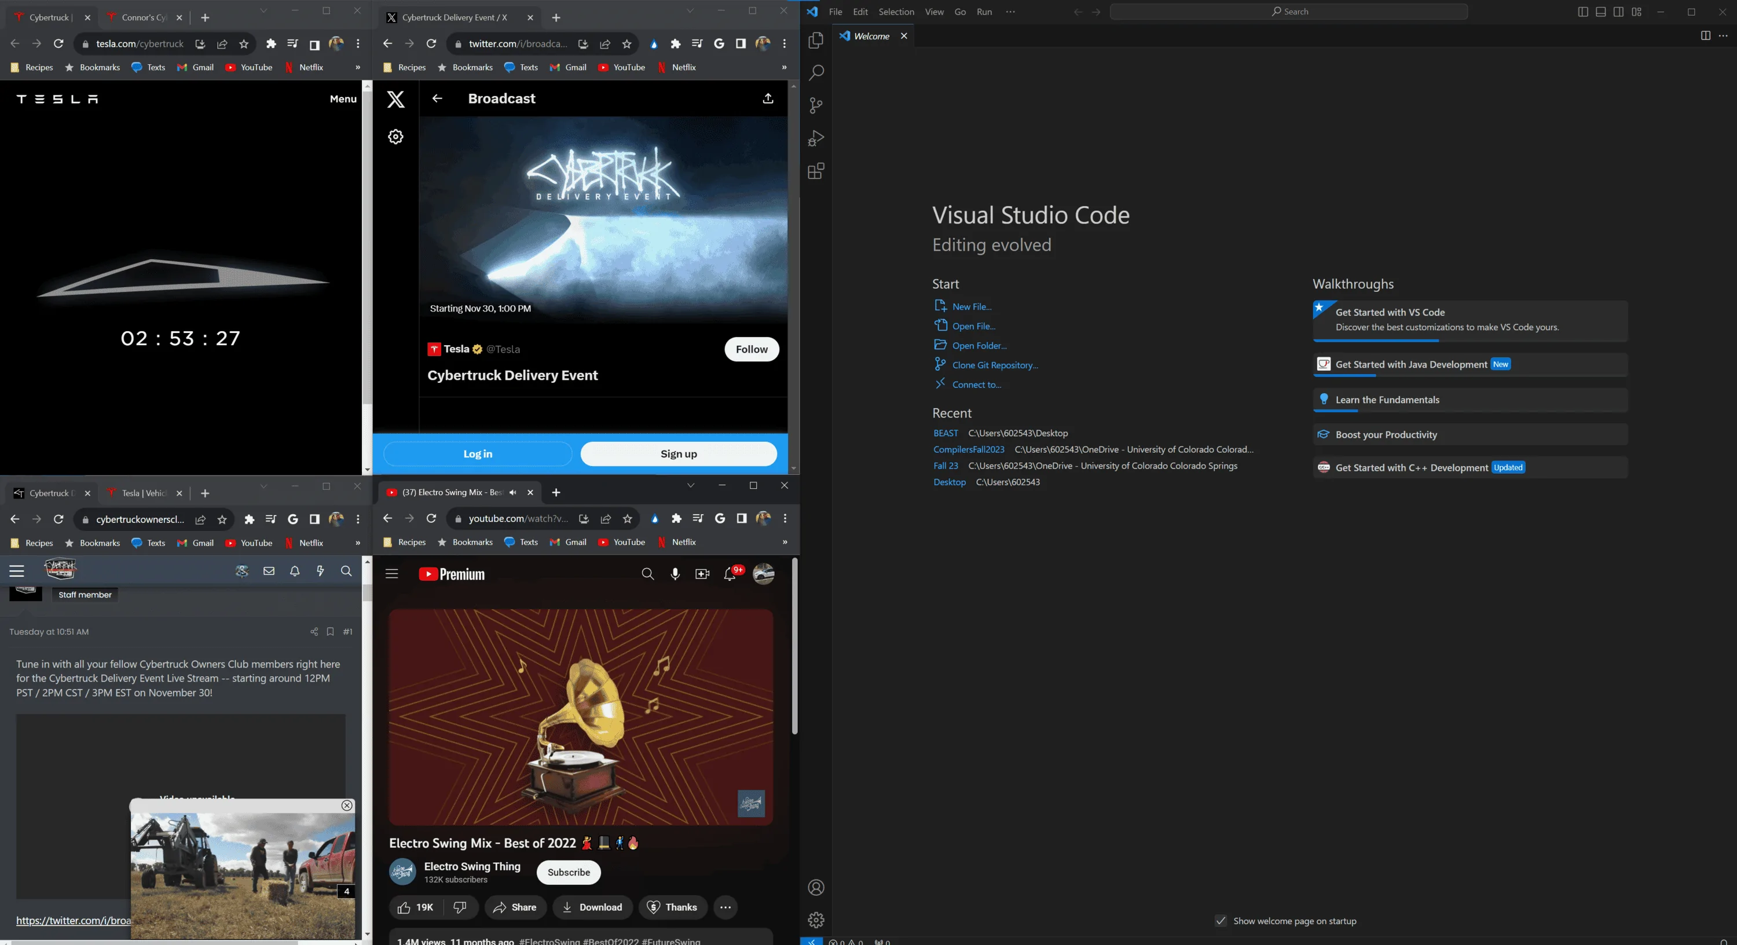Image resolution: width=1737 pixels, height=945 pixels.
Task: Open Run and Debug view in VS Code
Action: 816,138
